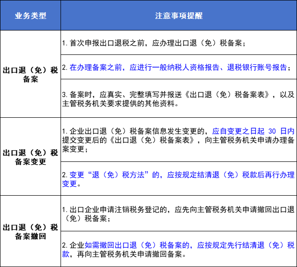Select blue text '变更"退（免）税方法"的'
The height and width of the screenshot is (267, 297).
pyautogui.click(x=114, y=175)
